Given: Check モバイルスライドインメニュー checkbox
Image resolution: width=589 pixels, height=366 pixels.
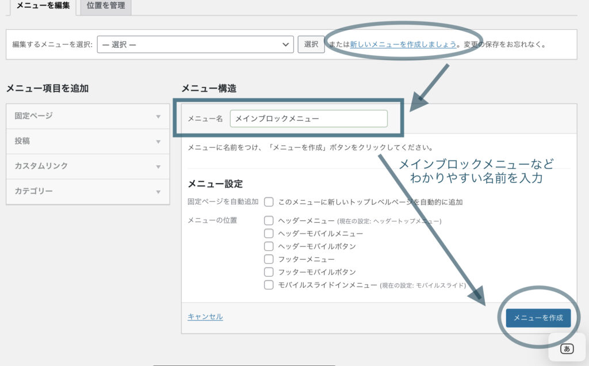Looking at the screenshot, I should tap(269, 285).
